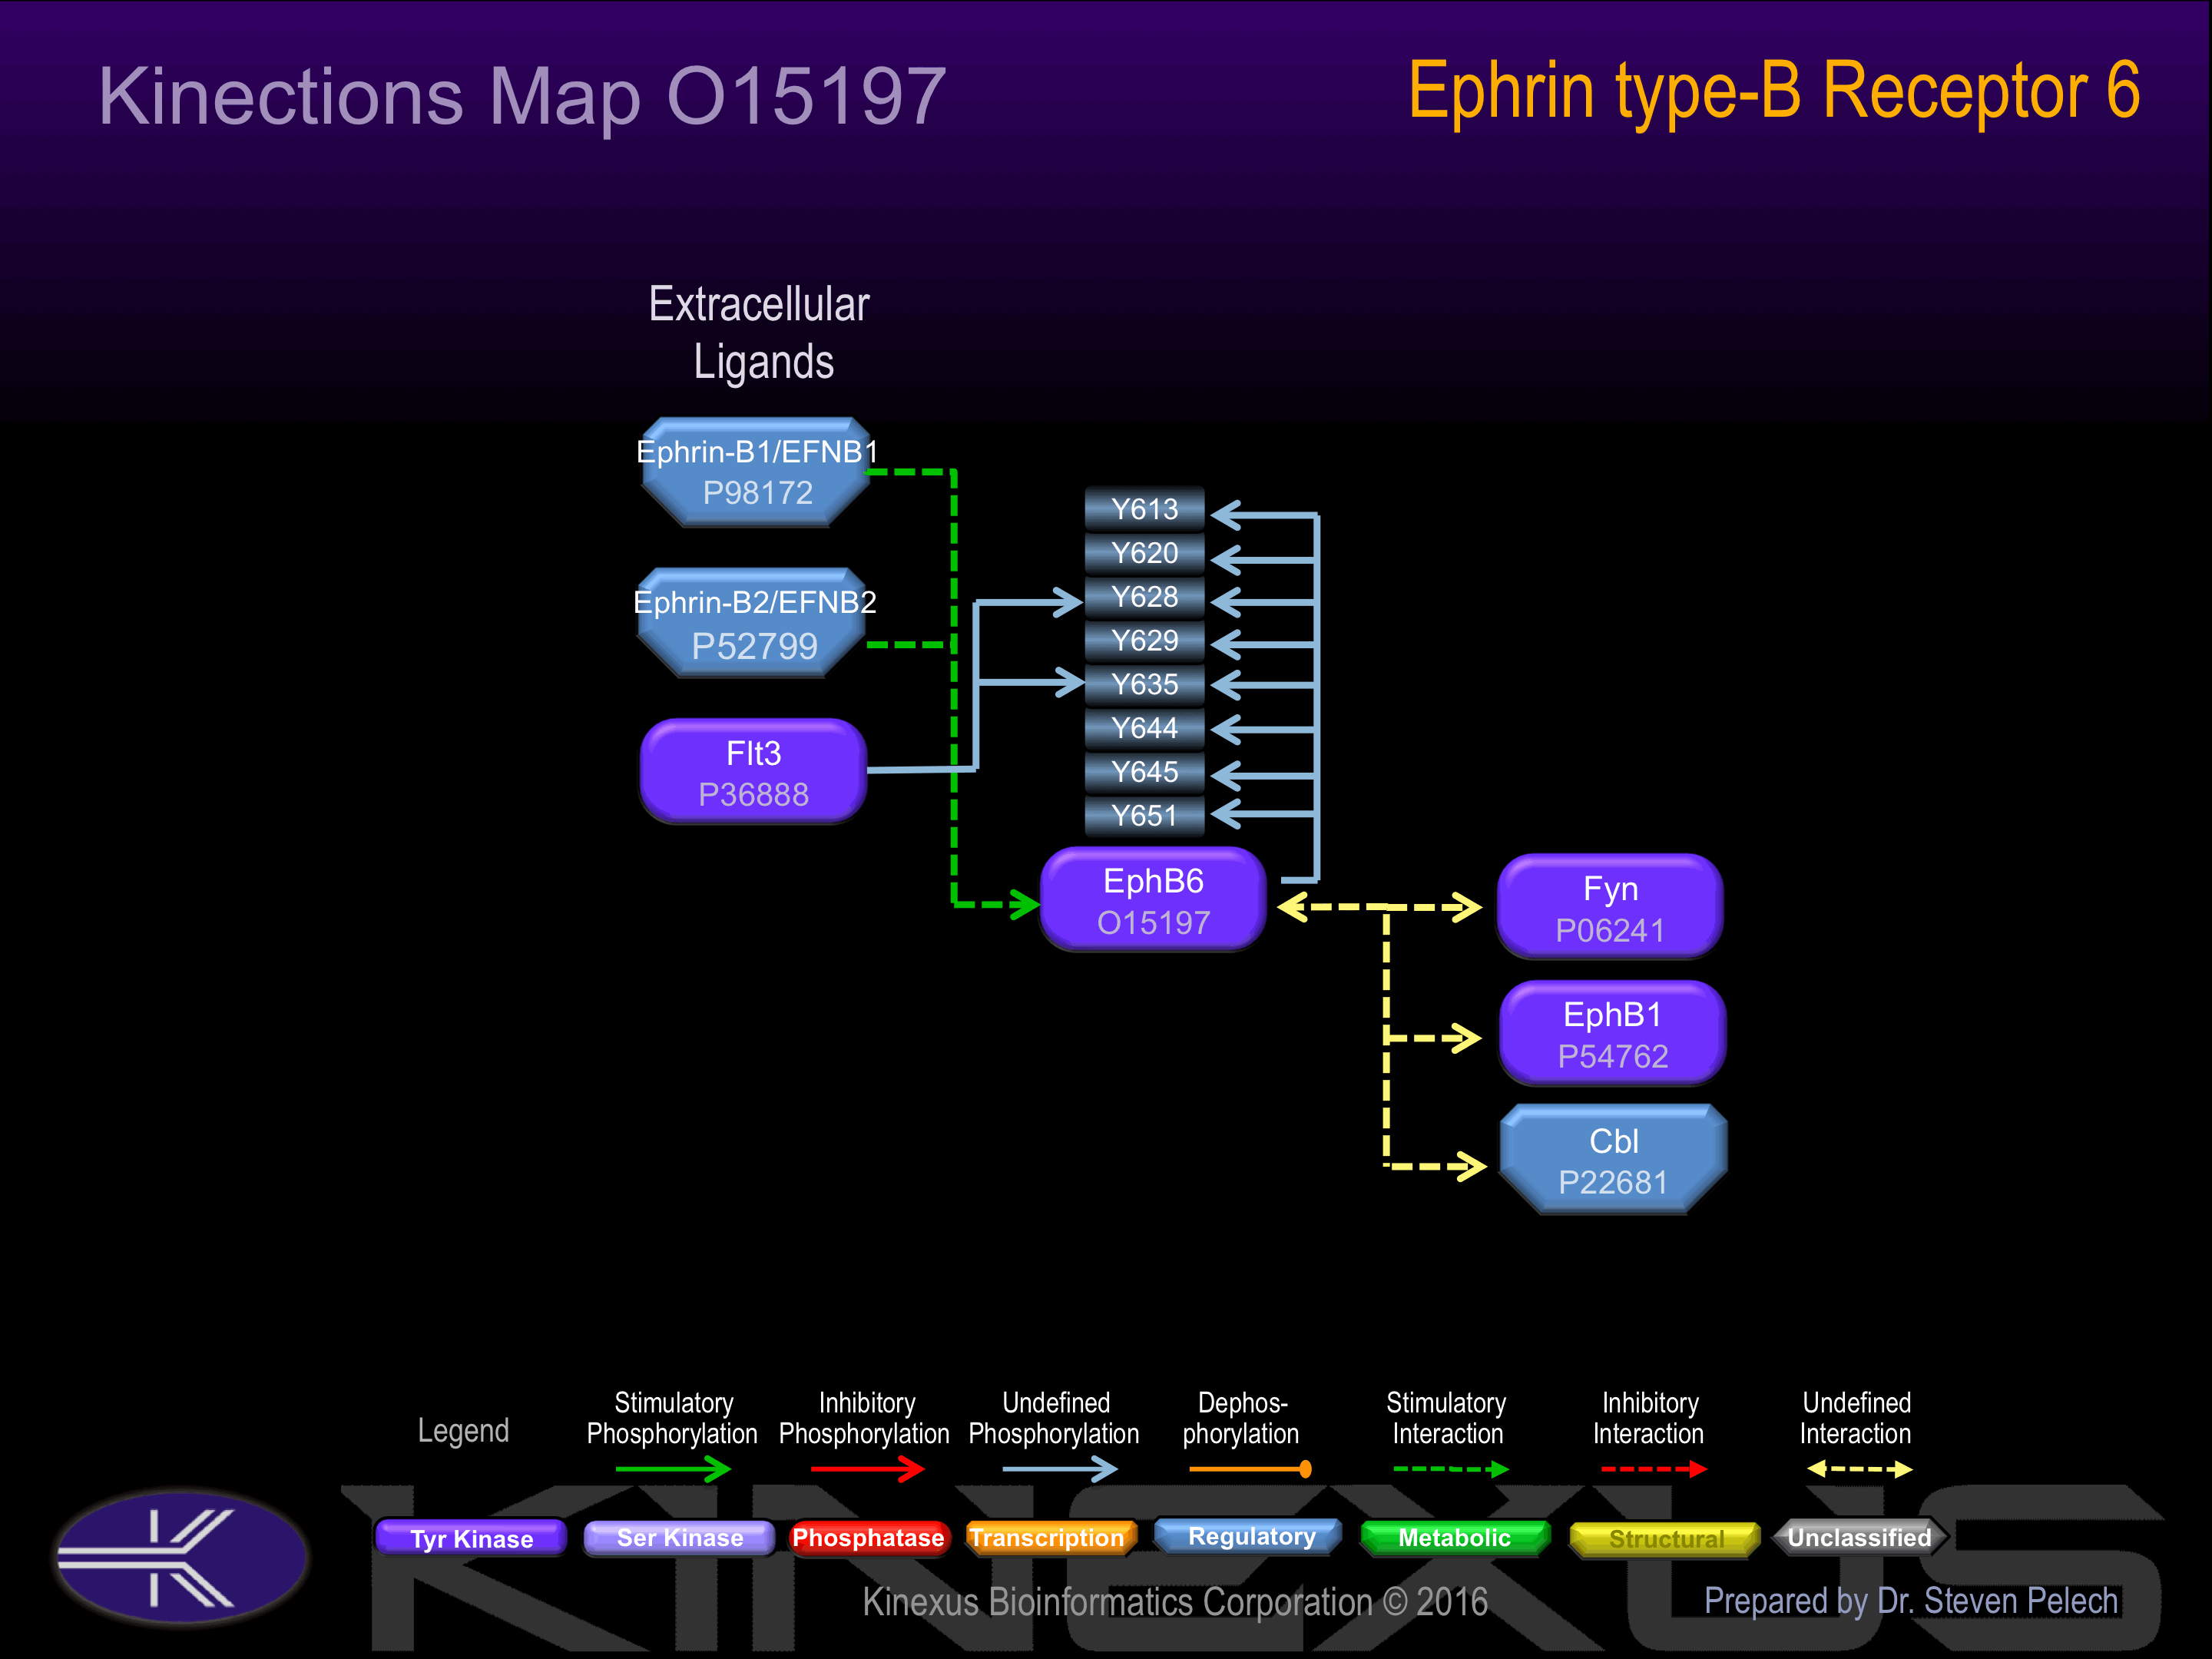Select the Structural legend swatch
The image size is (2212, 1659).
point(1665,1539)
